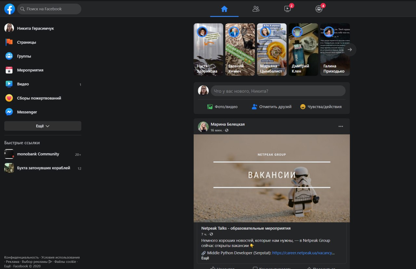Click the Facebook search field
The width and height of the screenshot is (416, 269).
49,9
